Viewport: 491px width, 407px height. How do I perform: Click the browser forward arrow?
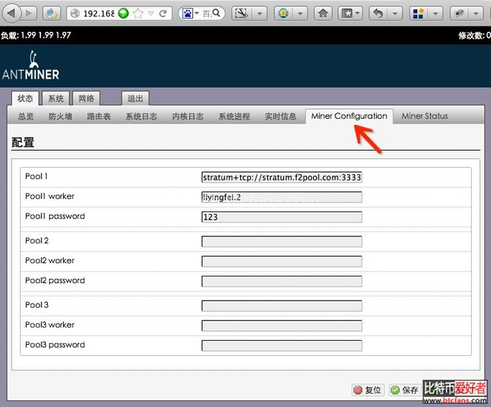point(29,13)
